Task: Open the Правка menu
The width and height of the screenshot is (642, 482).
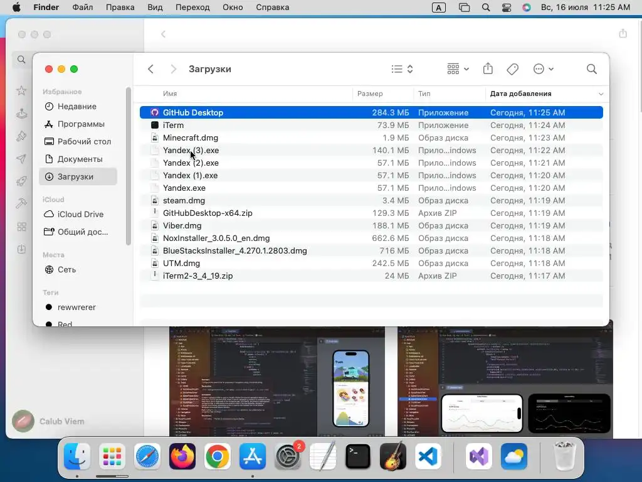Action: (x=120, y=8)
